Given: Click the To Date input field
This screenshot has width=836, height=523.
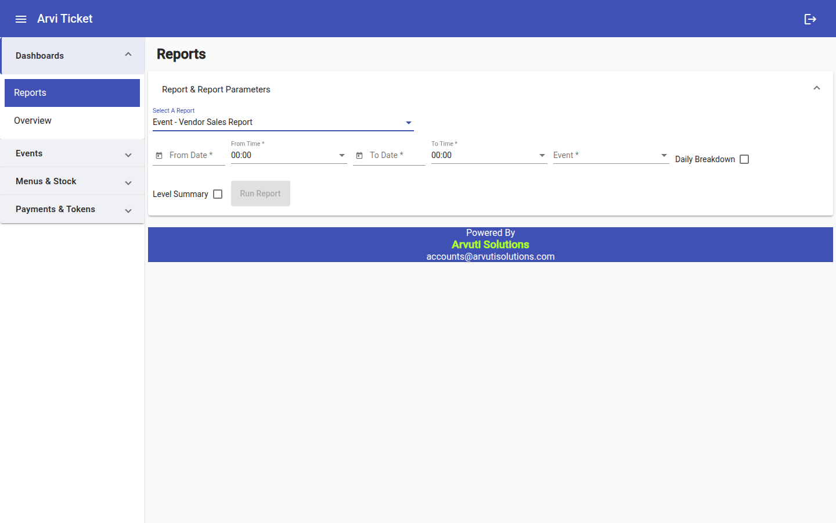Looking at the screenshot, I should pos(396,155).
